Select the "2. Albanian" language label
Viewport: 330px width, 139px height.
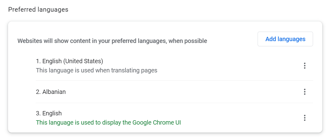tap(51, 92)
